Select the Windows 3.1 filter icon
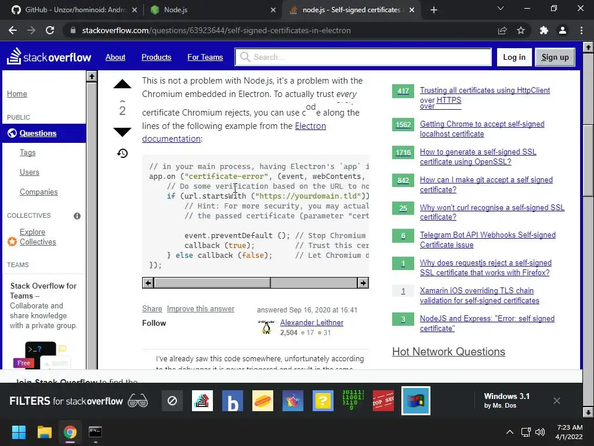 pos(415,401)
